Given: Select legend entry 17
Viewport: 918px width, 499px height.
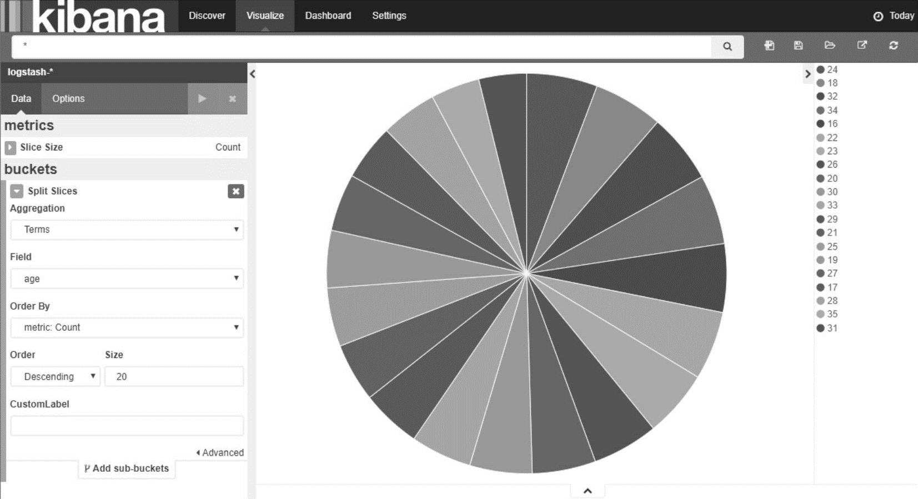Looking at the screenshot, I should click(827, 288).
